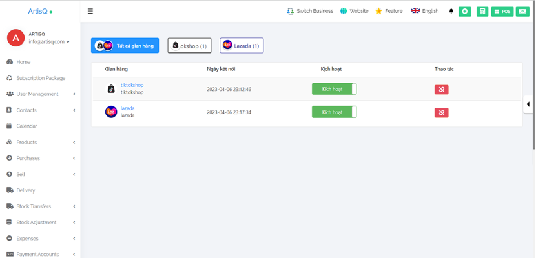Open the English language dropdown
Image resolution: width=536 pixels, height=258 pixels.
(x=424, y=11)
